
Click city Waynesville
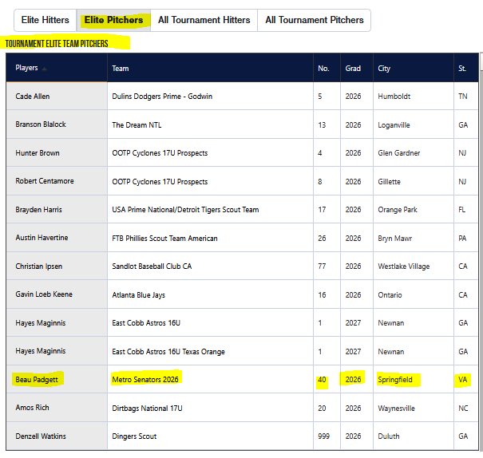click(x=396, y=409)
